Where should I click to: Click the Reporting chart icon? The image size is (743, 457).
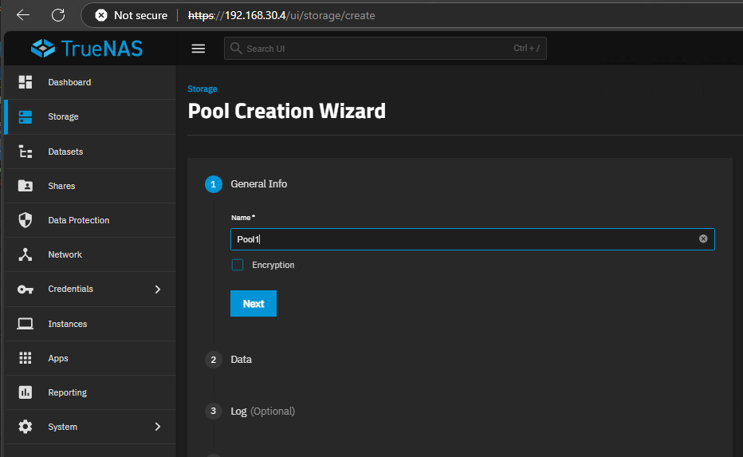point(26,392)
